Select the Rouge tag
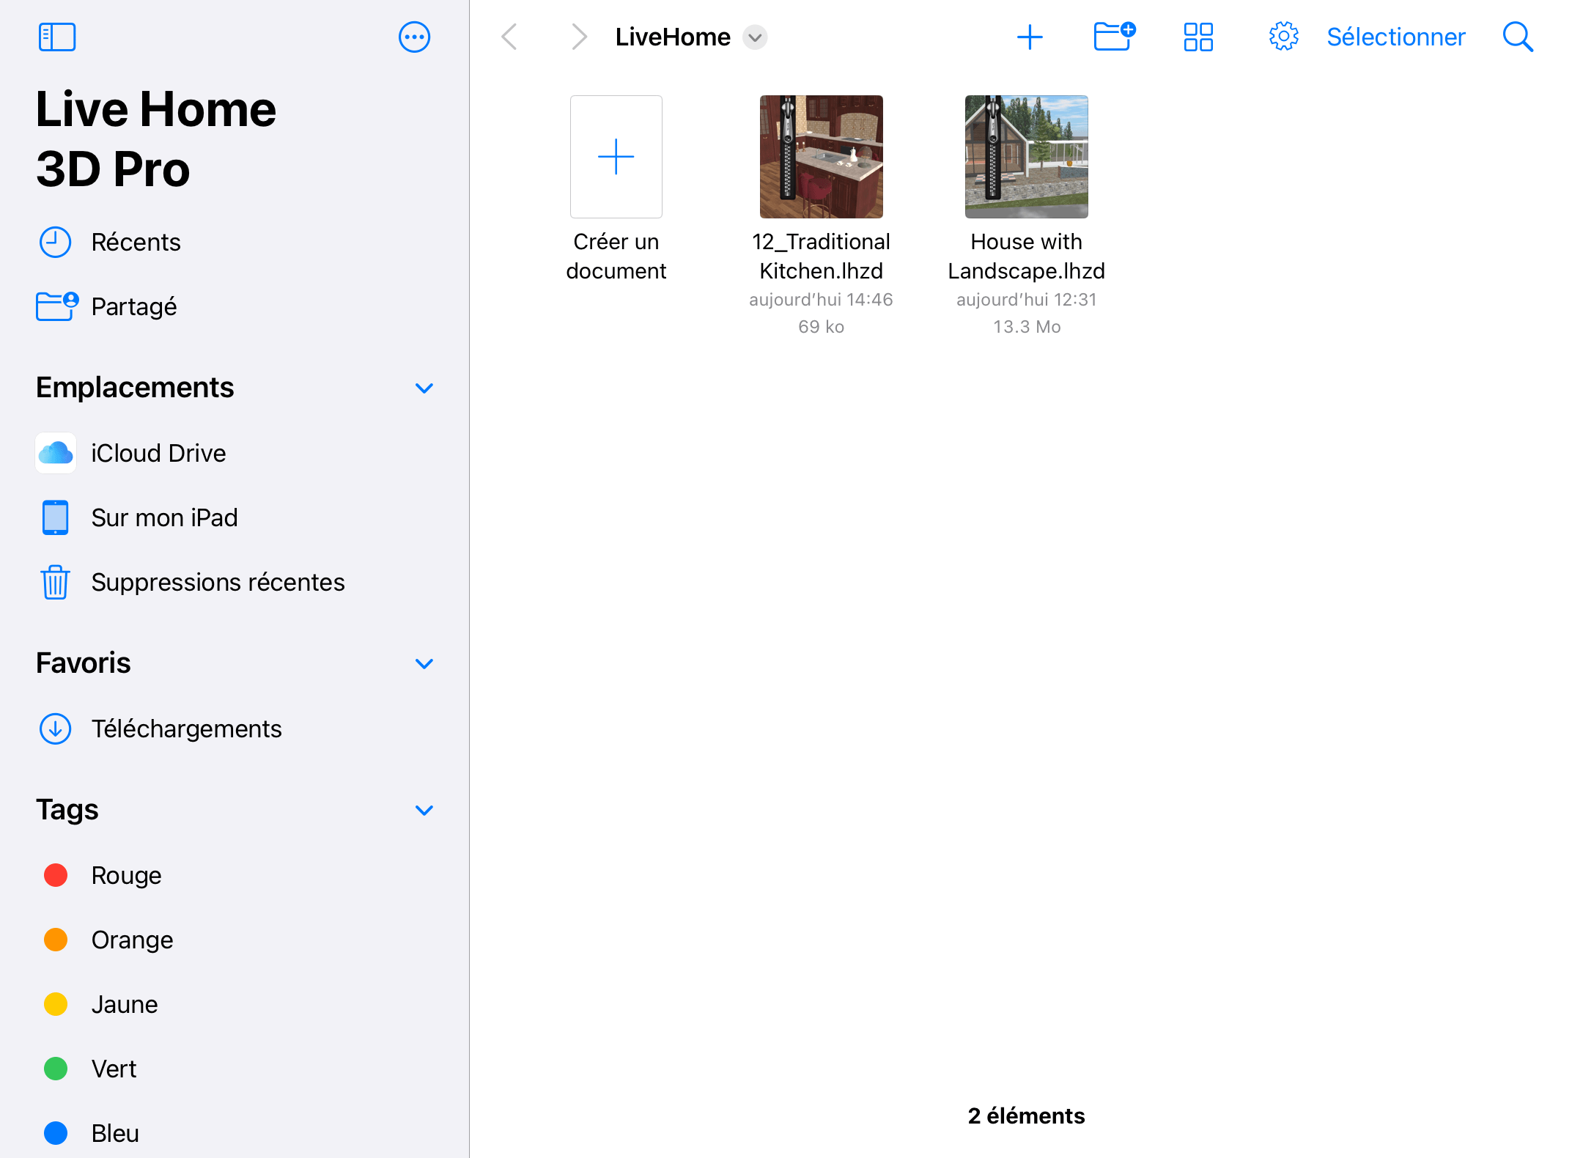The image size is (1583, 1158). pyautogui.click(x=235, y=875)
